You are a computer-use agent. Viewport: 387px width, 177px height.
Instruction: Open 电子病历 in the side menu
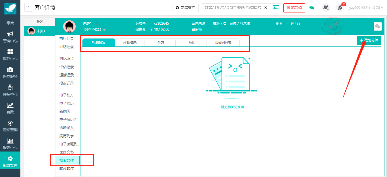67,103
